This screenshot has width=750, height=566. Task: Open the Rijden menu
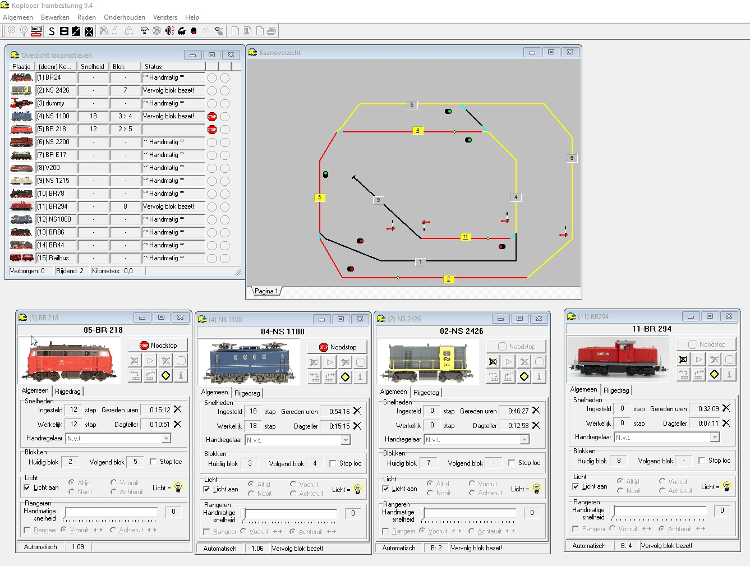86,17
